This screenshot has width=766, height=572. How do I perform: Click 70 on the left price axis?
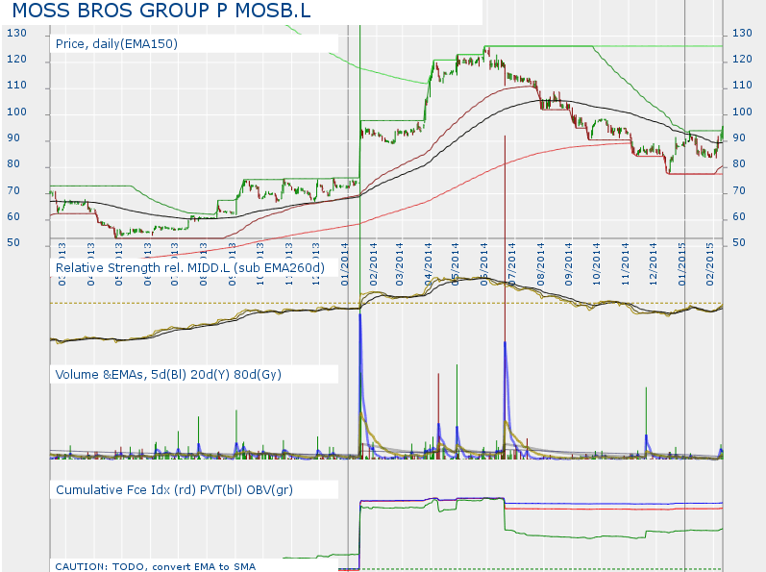click(13, 190)
